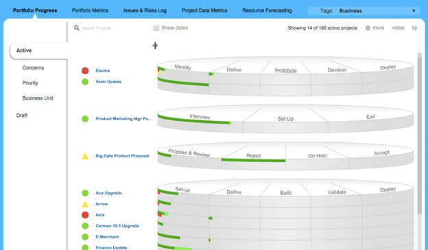Switch to the Portfolio Metrics tab
This screenshot has height=250, width=428.
pyautogui.click(x=90, y=10)
